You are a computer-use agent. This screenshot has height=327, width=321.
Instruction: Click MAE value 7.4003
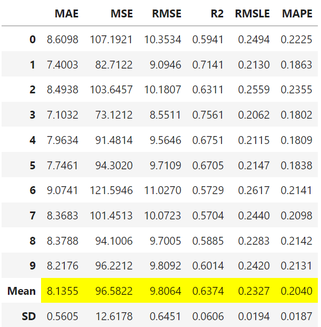(x=63, y=65)
